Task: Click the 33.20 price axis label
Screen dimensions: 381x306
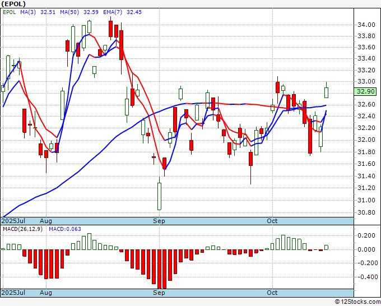Action: [x=366, y=71]
